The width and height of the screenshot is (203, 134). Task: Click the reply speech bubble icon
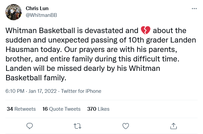[30, 126]
